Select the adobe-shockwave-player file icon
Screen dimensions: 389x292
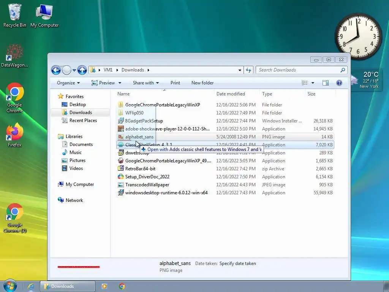point(120,129)
